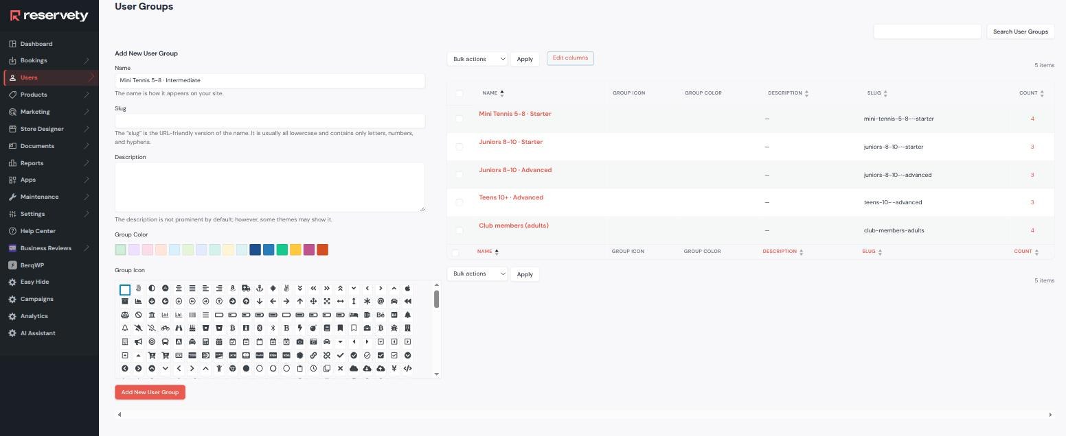Expand the Reports sidebar submenu arrow
This screenshot has width=1066, height=436.
87,163
